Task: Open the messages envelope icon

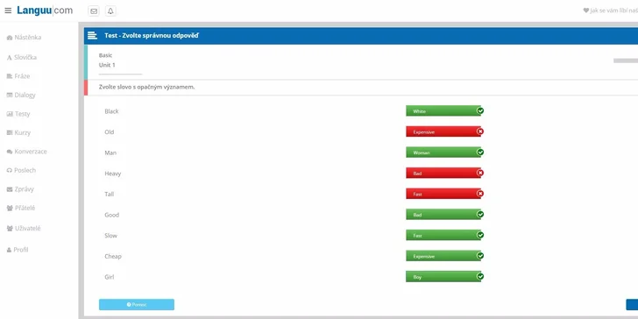Action: point(94,11)
